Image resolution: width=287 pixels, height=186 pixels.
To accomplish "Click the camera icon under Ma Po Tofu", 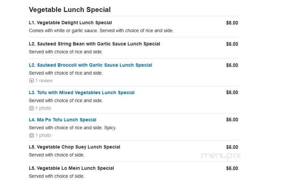I will click(31, 136).
